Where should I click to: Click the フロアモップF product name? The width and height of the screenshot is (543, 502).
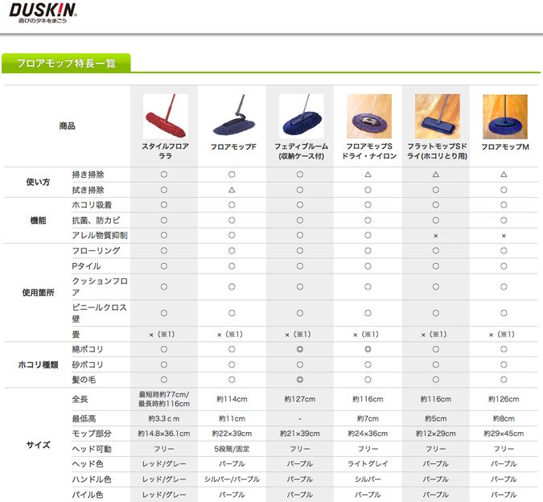click(x=234, y=146)
